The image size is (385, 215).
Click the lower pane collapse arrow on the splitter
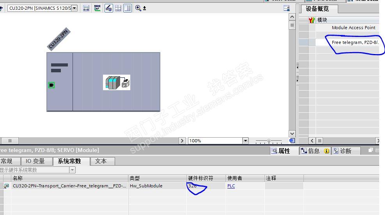point(297,80)
